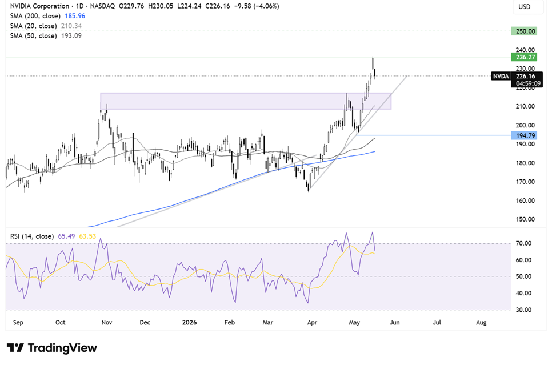The width and height of the screenshot is (552, 365).
Task: Click the 250.00 green price label
Action: 524,31
